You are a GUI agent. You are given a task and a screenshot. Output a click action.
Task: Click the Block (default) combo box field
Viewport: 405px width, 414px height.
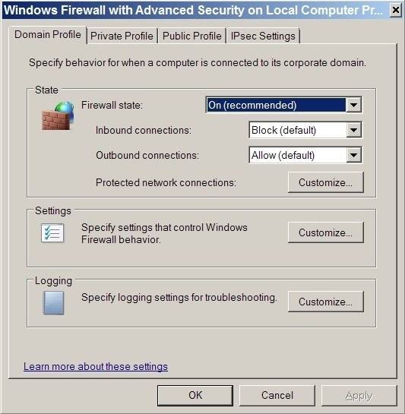click(x=305, y=130)
